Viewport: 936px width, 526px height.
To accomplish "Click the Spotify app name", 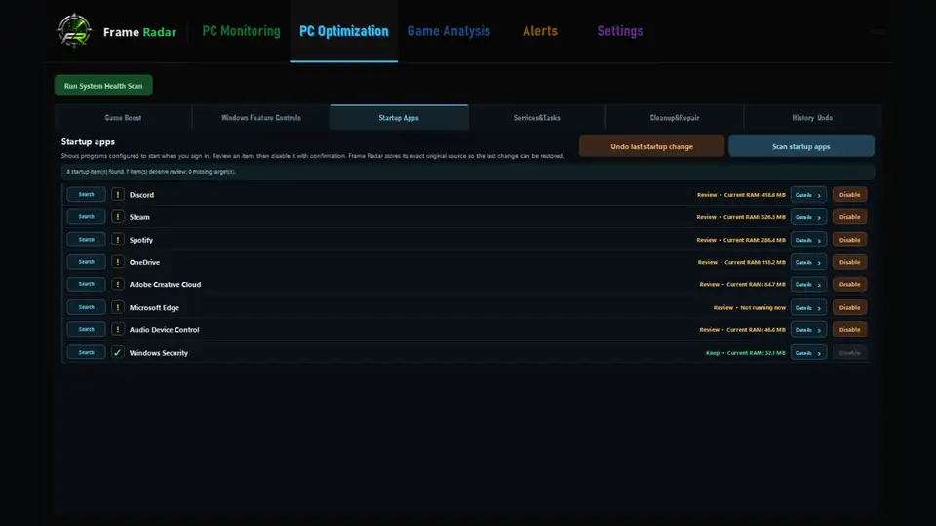I will (140, 240).
